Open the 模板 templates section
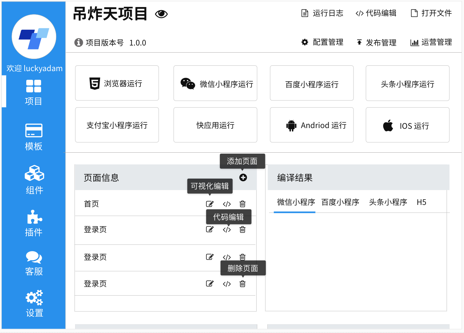 34,138
